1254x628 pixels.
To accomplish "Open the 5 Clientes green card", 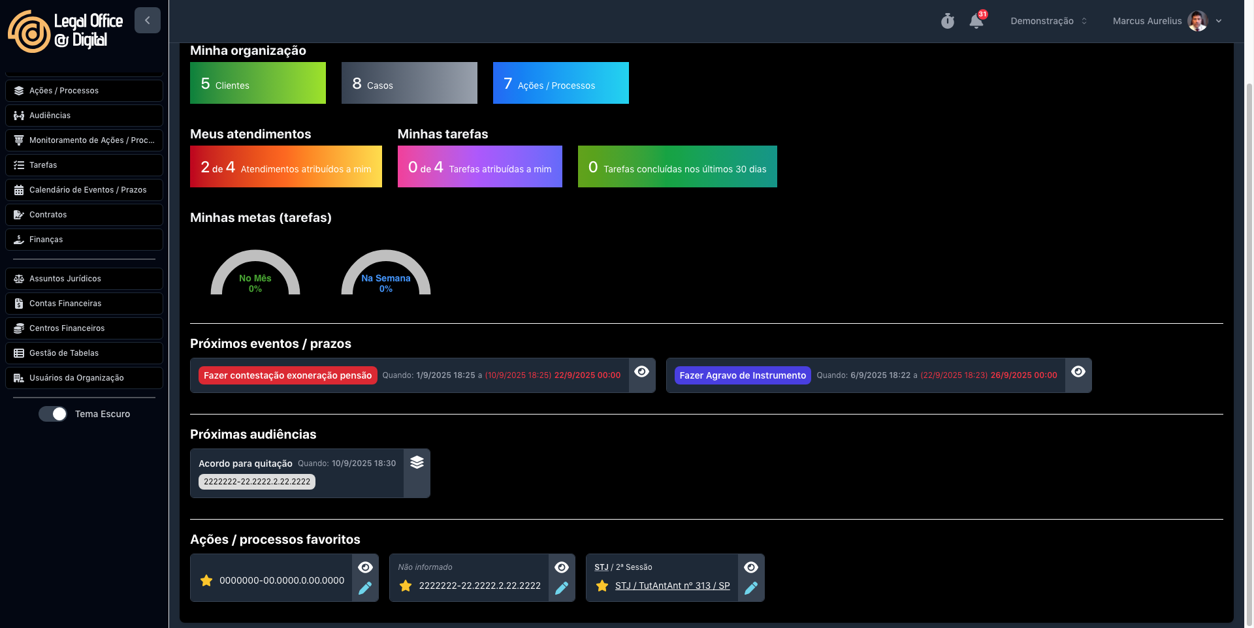I will (258, 83).
